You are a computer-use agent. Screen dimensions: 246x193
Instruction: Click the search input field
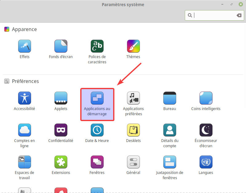click(x=214, y=15)
